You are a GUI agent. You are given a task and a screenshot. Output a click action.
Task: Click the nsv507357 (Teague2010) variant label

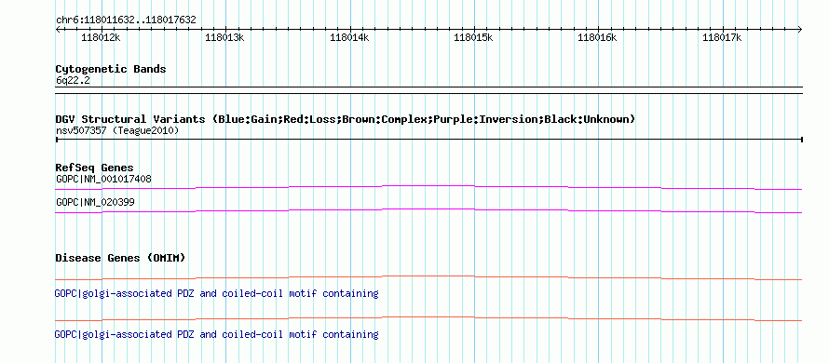pyautogui.click(x=117, y=130)
